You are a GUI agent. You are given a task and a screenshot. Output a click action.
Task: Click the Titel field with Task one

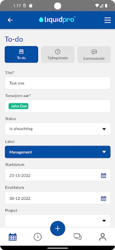click(58, 83)
